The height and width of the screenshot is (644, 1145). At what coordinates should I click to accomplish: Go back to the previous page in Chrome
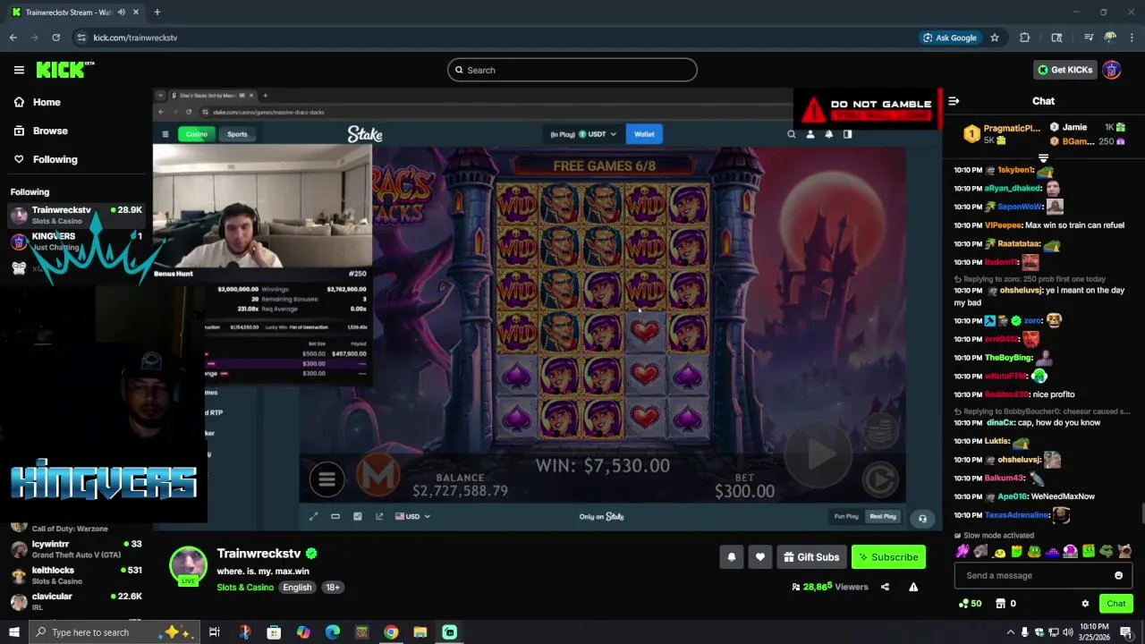click(13, 38)
